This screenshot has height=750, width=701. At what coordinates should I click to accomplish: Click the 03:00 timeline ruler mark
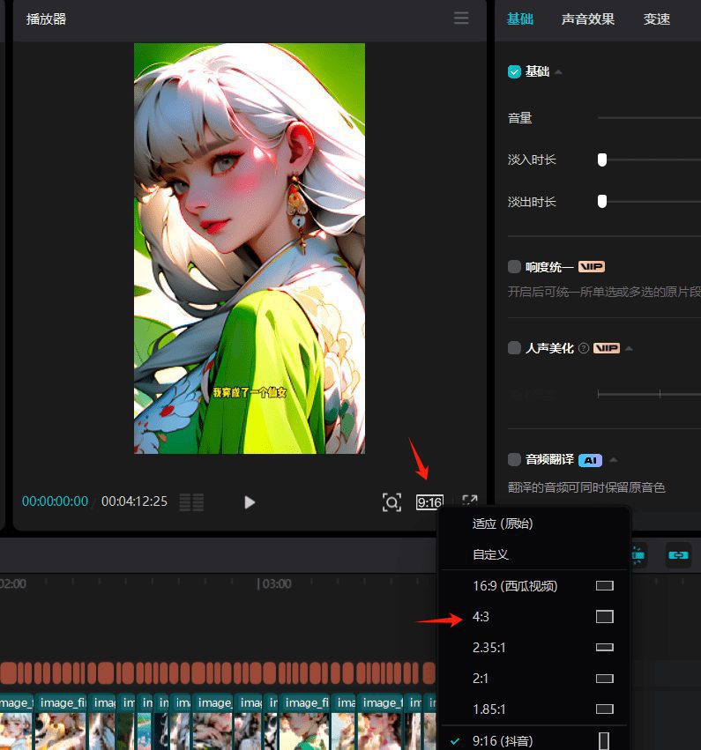tap(277, 584)
